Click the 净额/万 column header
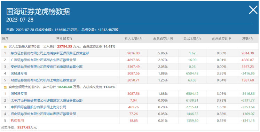This screenshot has height=132, width=260. (x=247, y=39)
